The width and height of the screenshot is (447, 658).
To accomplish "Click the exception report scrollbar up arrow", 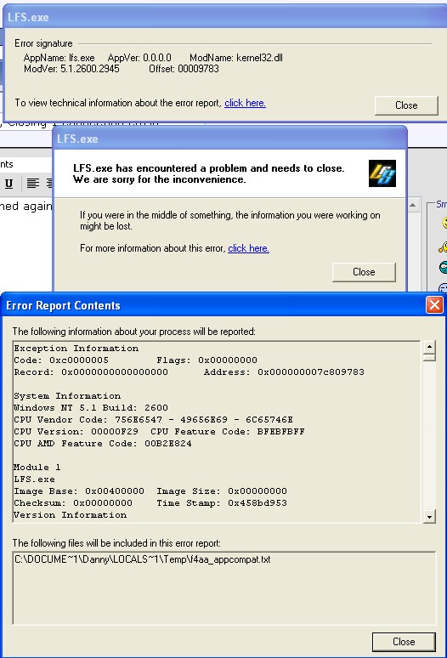I will 429,347.
